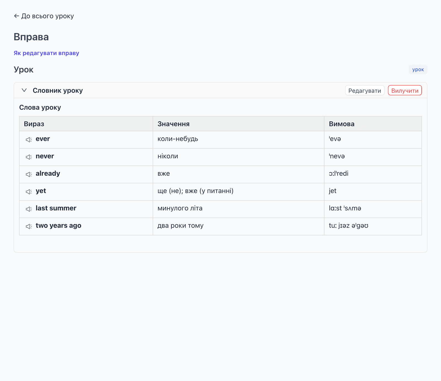Select the word "never" in the table

[45, 156]
